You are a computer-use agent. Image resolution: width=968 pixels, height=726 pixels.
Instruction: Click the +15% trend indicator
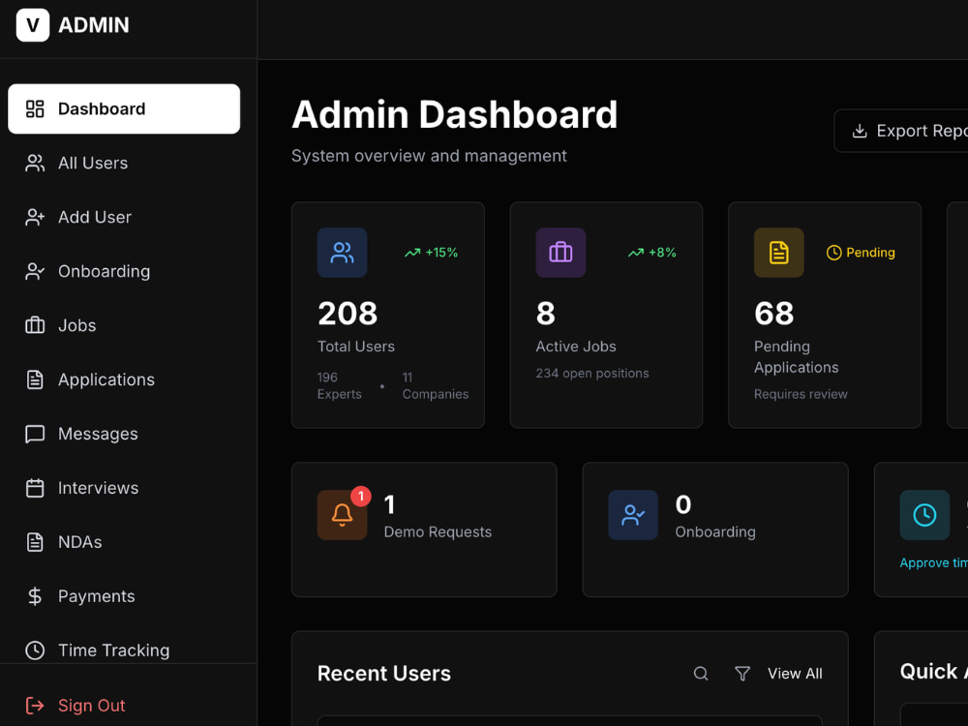coord(432,253)
